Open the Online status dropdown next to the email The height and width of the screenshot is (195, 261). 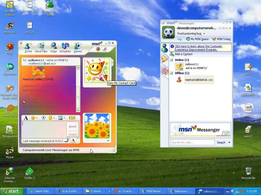click(230, 28)
